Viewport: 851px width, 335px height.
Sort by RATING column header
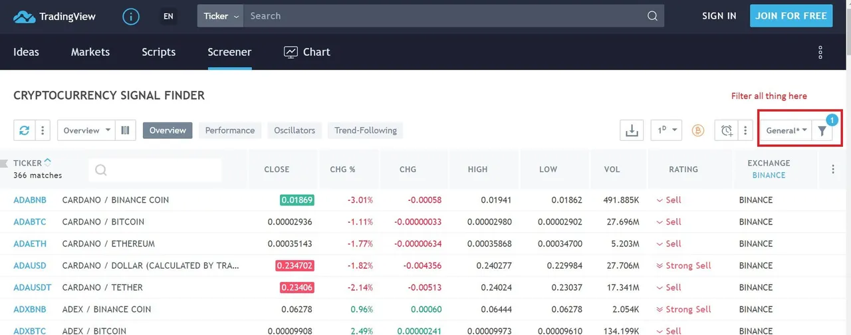pyautogui.click(x=683, y=169)
